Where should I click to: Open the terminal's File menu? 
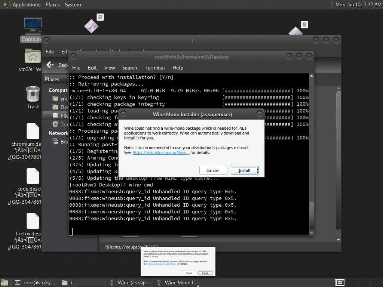click(x=76, y=68)
